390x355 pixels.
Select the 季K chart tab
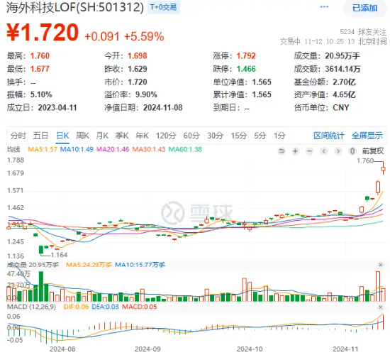[122, 136]
